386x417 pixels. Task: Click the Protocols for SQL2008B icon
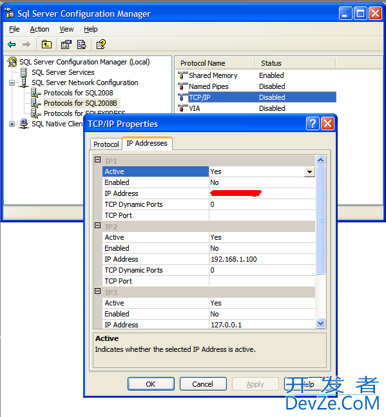(x=35, y=103)
